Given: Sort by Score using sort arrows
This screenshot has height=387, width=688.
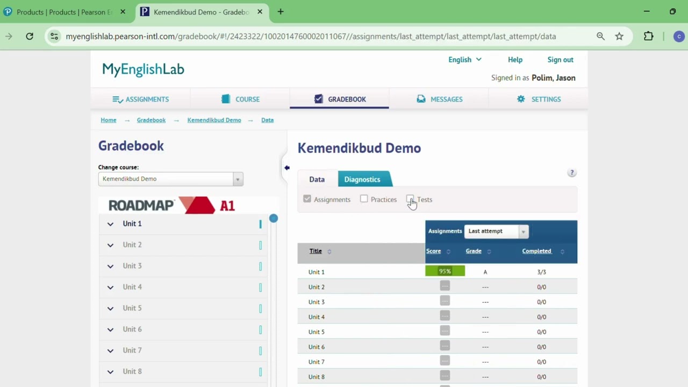Looking at the screenshot, I should point(448,252).
